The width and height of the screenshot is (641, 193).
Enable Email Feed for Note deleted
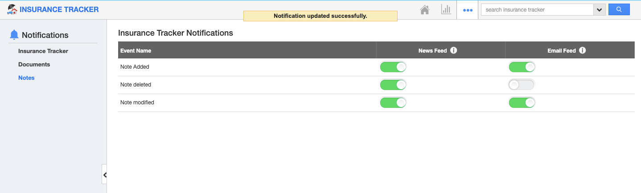(x=522, y=85)
